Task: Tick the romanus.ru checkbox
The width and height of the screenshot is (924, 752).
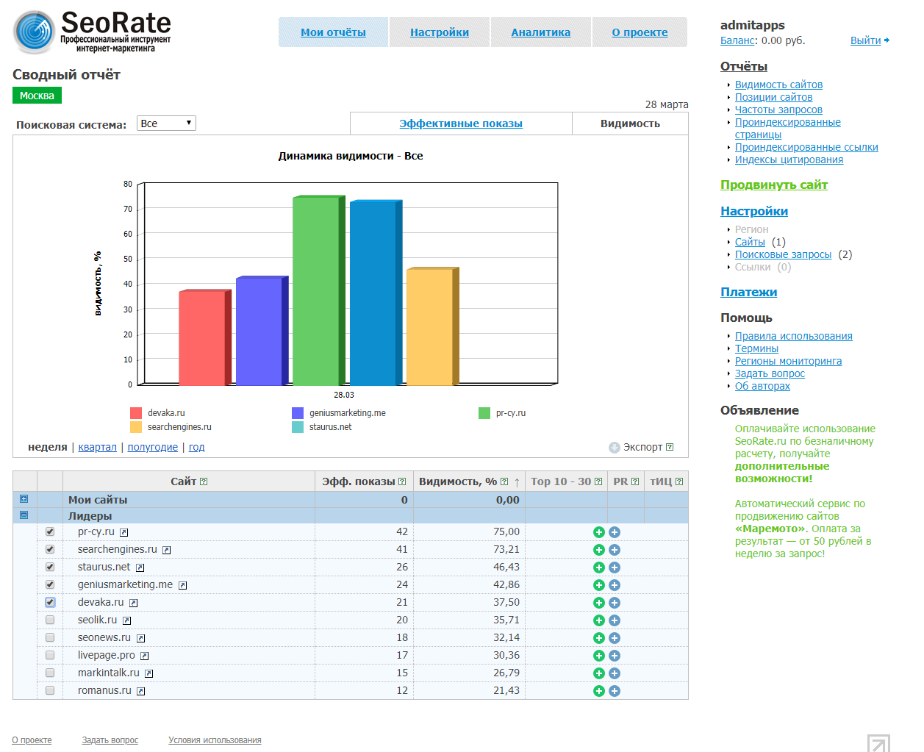Action: (x=50, y=690)
